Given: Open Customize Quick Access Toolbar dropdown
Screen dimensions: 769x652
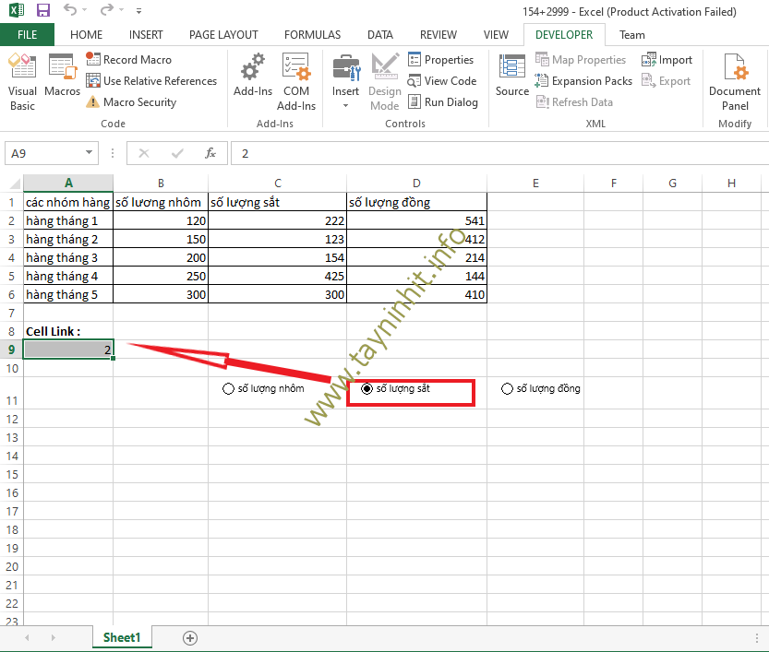Looking at the screenshot, I should tap(138, 13).
